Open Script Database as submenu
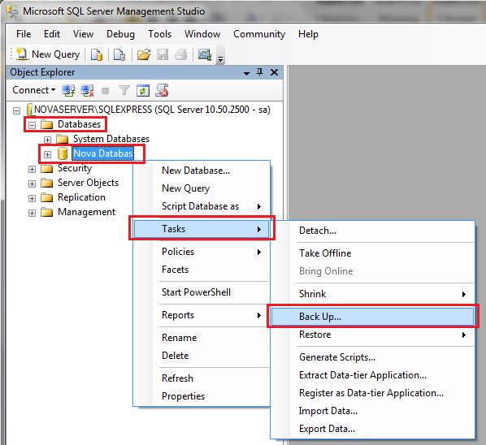The width and height of the screenshot is (486, 445). coord(202,206)
